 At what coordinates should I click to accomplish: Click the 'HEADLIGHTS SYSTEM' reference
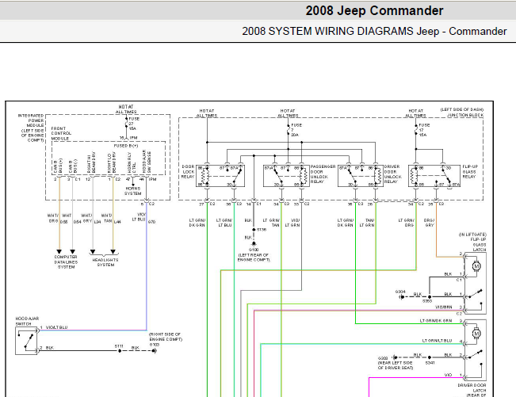[105, 262]
